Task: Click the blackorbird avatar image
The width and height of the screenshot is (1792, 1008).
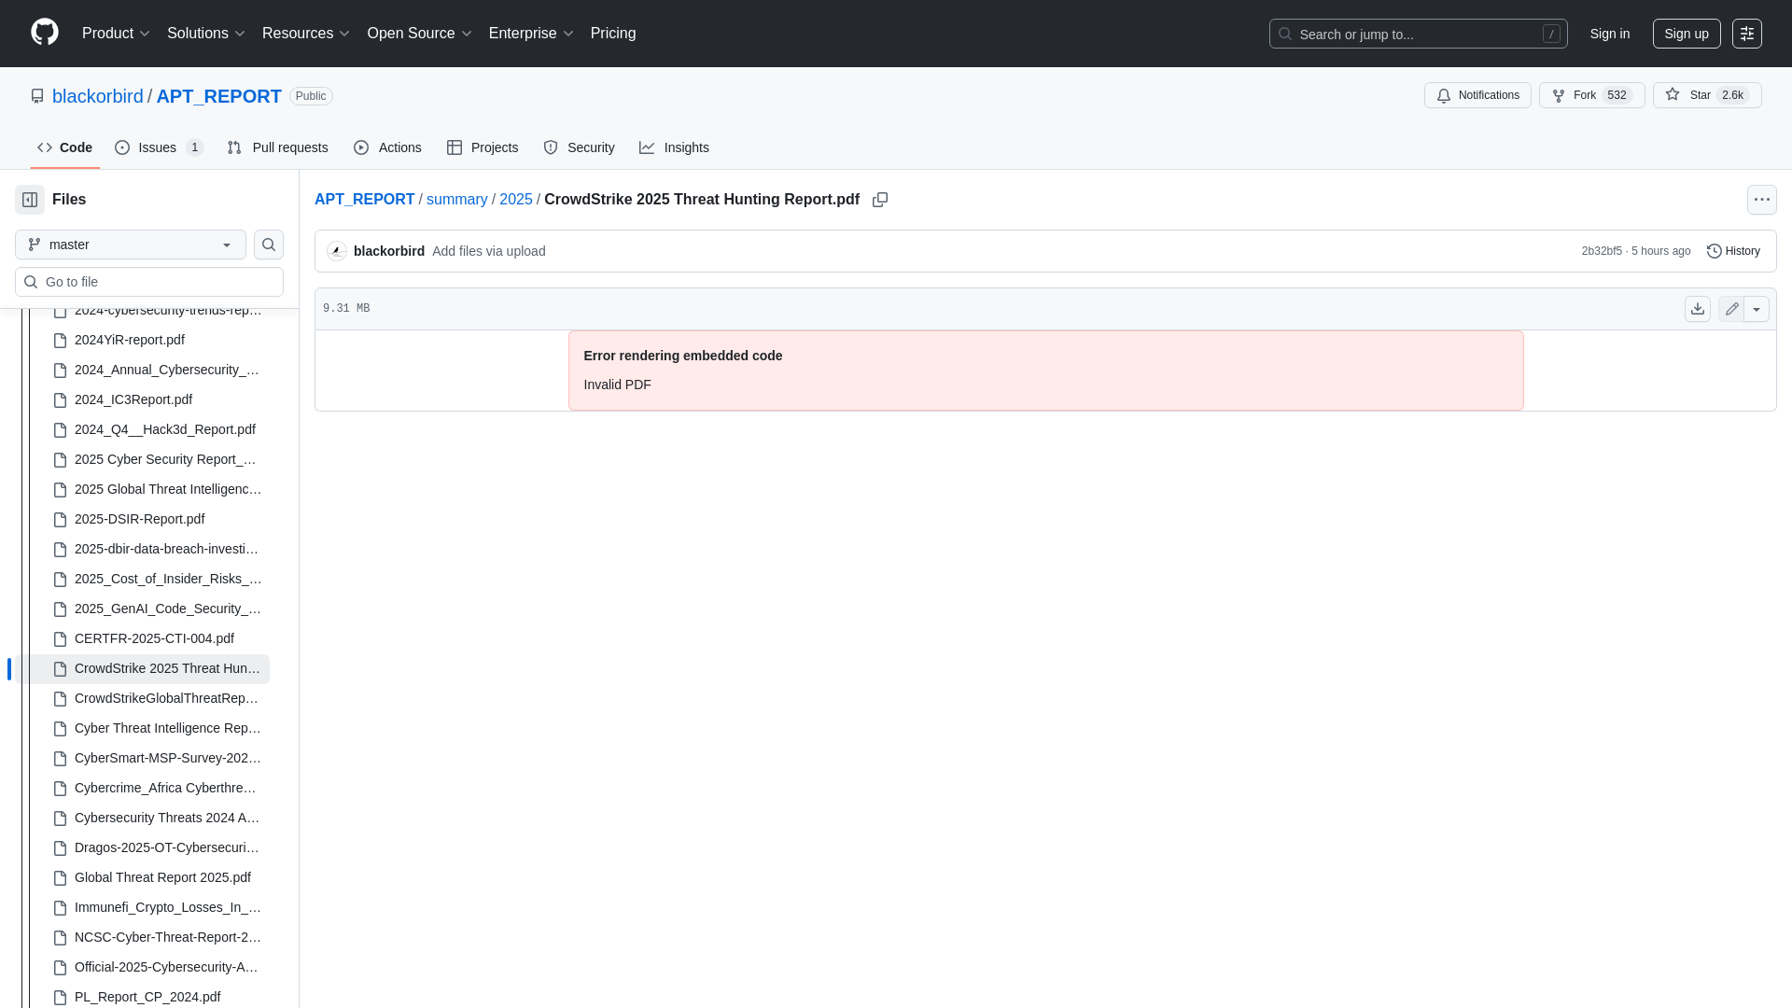Action: (337, 251)
